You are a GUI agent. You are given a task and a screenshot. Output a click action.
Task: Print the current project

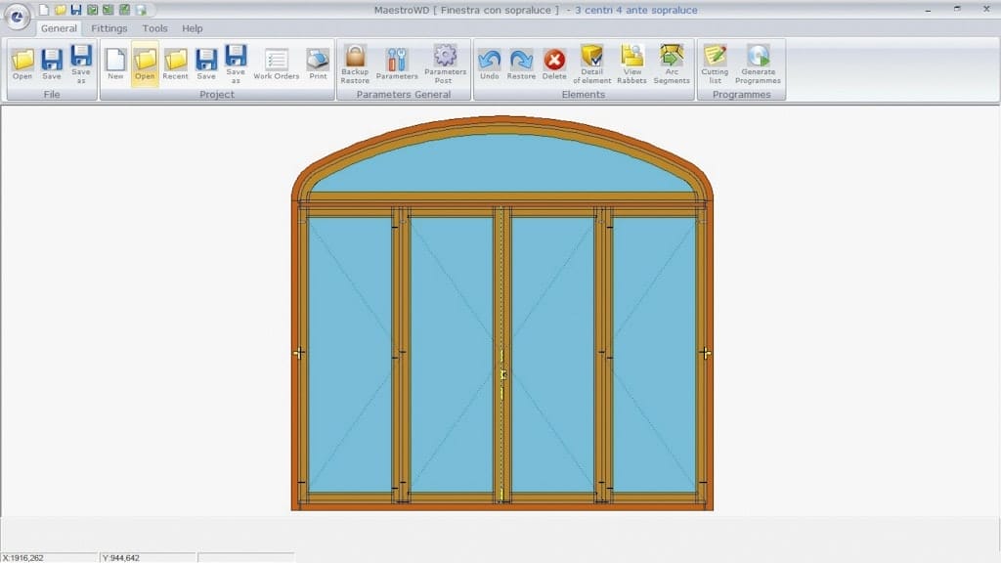(318, 64)
